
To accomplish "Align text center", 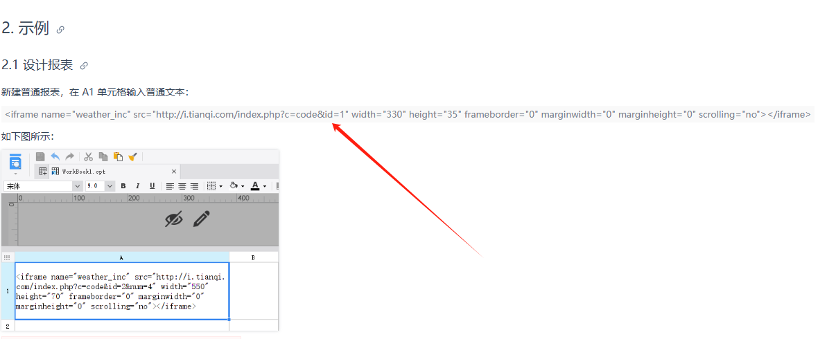I will (x=182, y=186).
